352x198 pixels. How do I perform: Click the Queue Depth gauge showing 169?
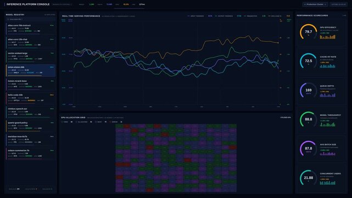[x=308, y=90]
